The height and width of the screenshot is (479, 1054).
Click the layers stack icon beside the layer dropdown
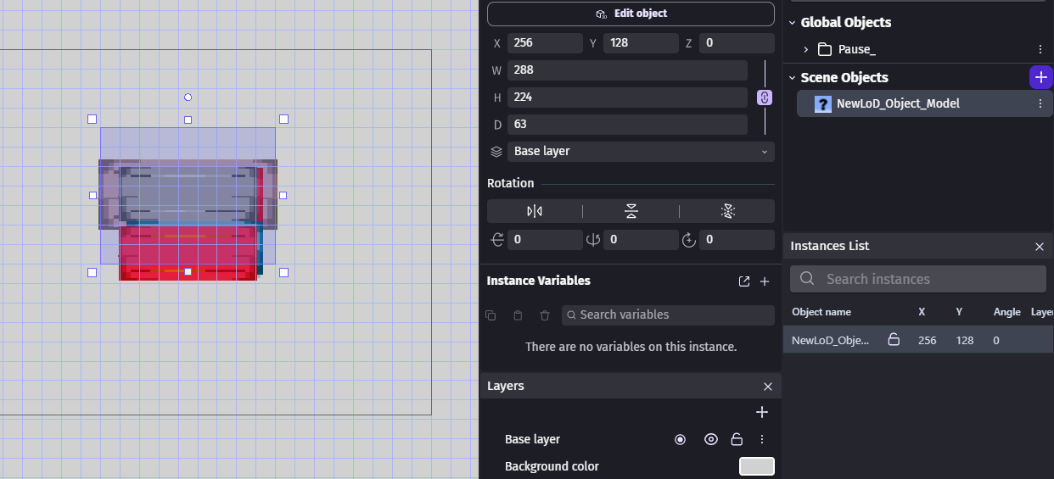pos(497,151)
